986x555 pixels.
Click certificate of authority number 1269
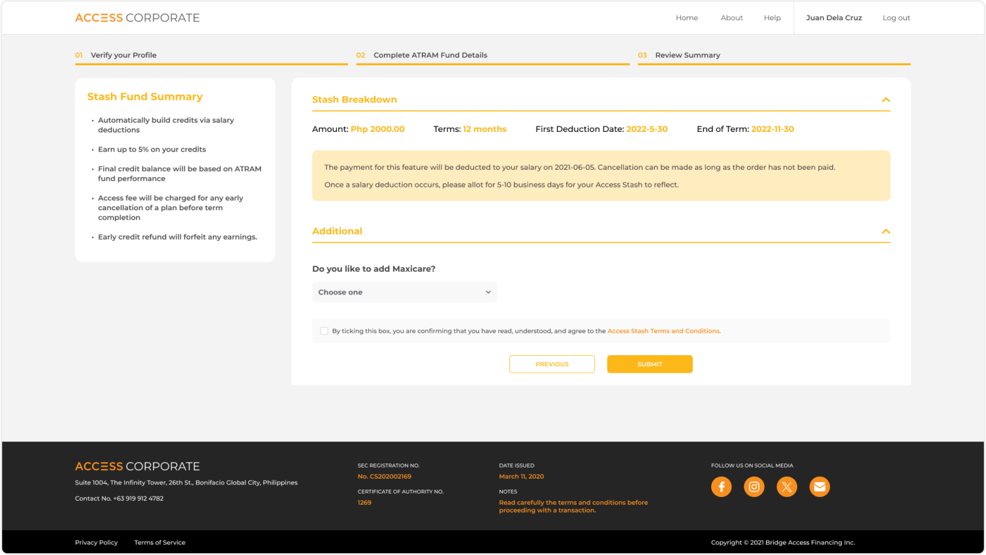pos(364,503)
